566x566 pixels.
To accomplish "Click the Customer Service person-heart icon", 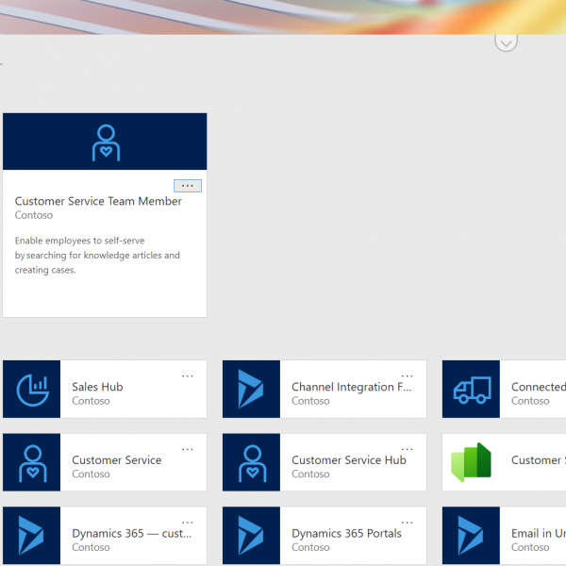I will coord(32,463).
